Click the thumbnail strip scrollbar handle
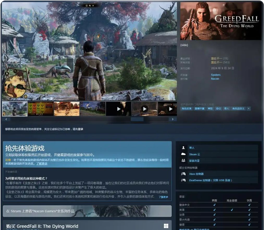This screenshot has width=264, height=230. click(137, 119)
